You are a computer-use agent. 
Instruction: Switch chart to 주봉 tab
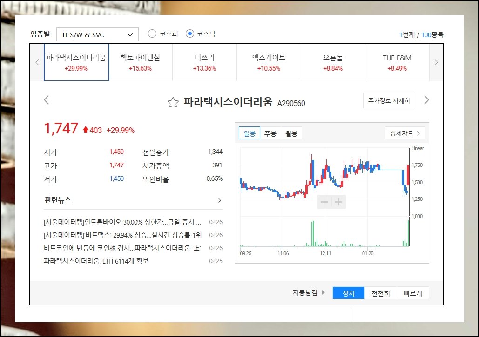pos(270,133)
